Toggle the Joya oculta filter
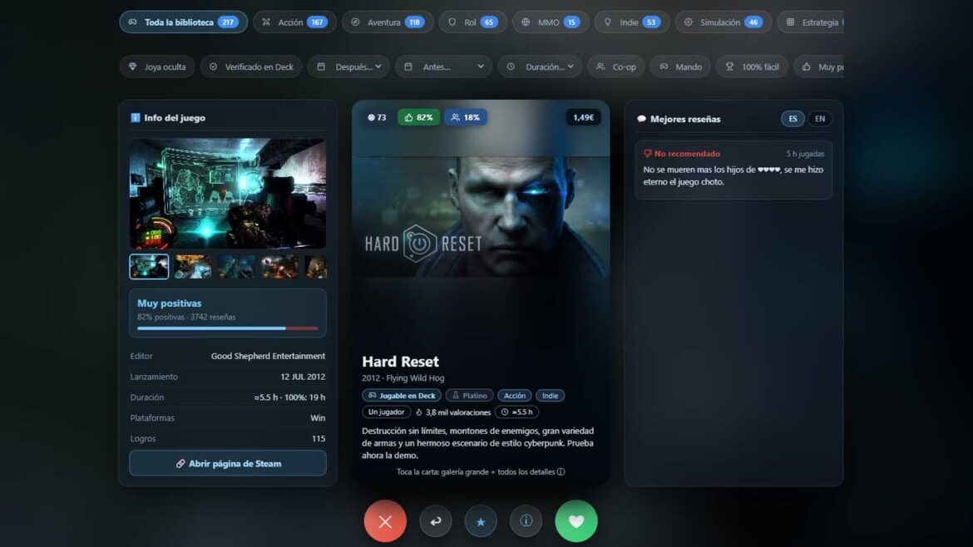 pyautogui.click(x=157, y=67)
